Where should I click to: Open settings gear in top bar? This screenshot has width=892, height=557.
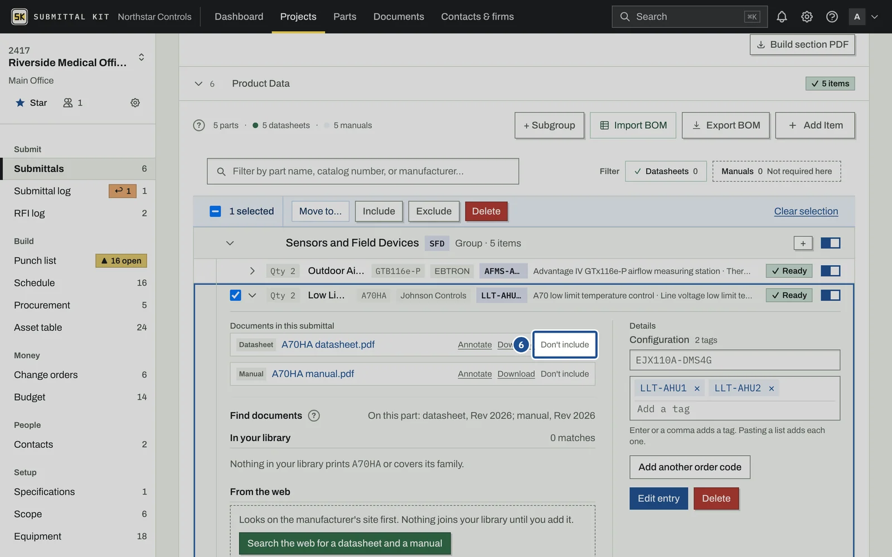(x=807, y=17)
